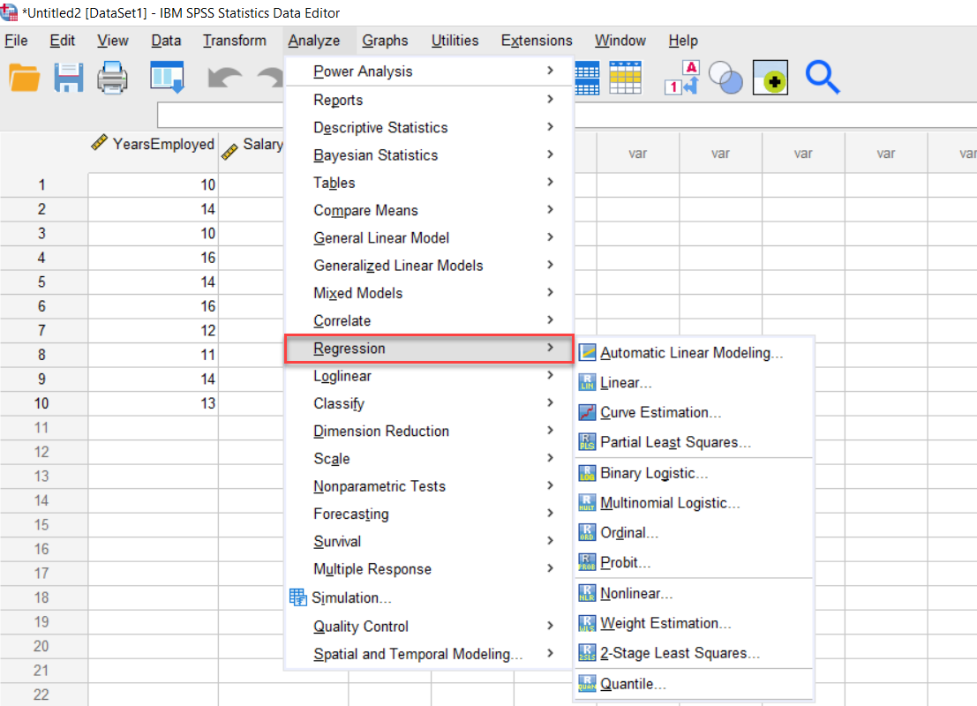977x706 pixels.
Task: Expand Compare Means submenu
Action: tap(428, 210)
